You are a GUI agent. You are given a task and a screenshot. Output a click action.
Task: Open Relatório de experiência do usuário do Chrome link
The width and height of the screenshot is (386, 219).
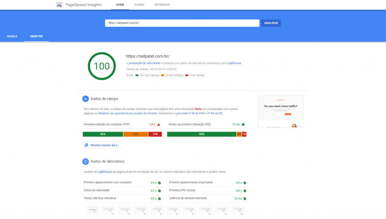coord(128,113)
